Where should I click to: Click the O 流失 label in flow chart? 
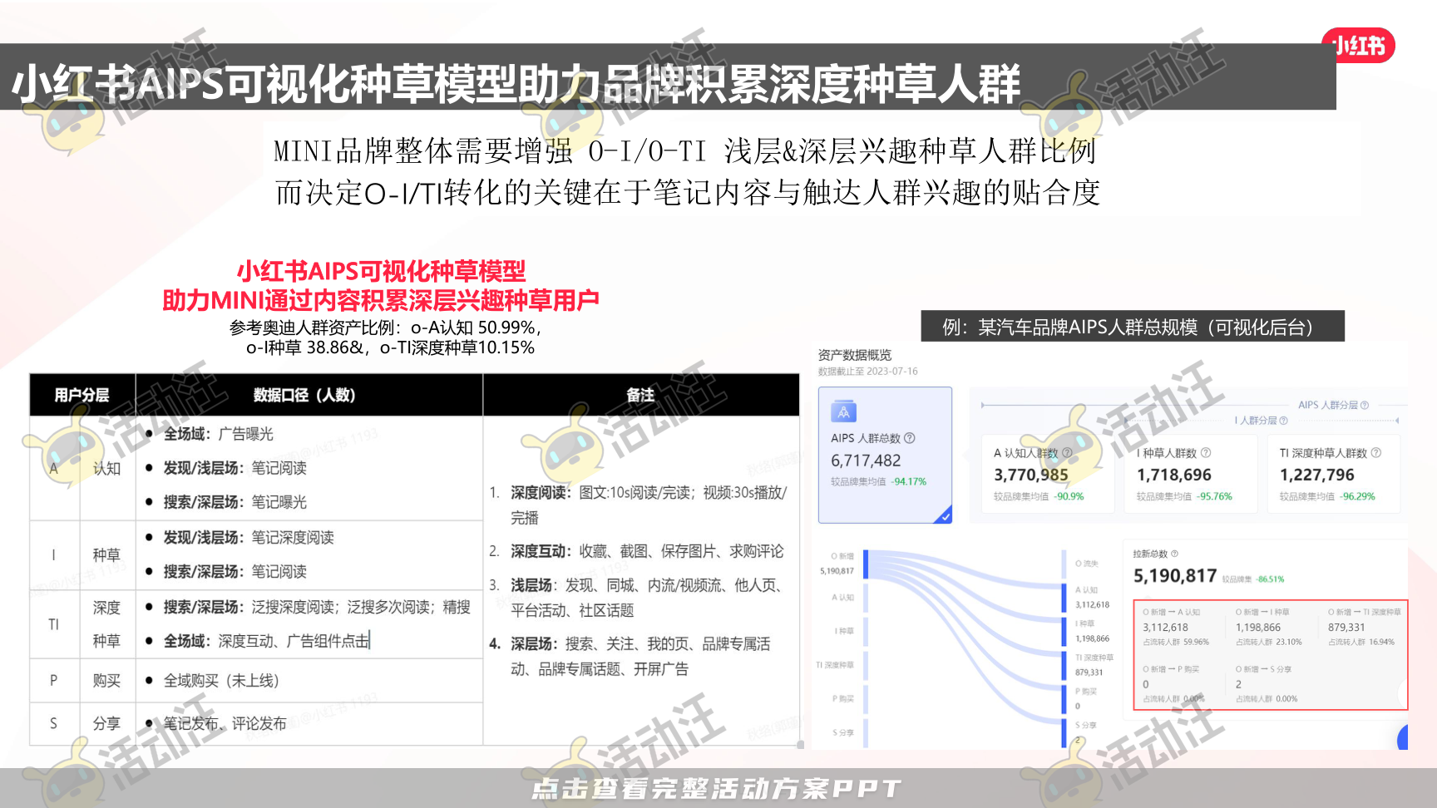tap(1086, 564)
